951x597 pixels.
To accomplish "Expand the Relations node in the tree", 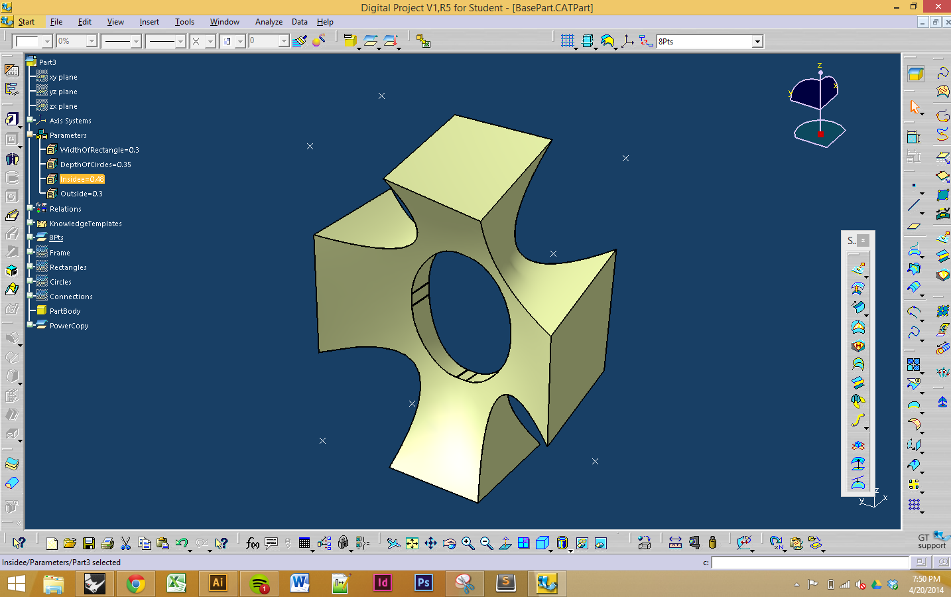I will coord(30,208).
